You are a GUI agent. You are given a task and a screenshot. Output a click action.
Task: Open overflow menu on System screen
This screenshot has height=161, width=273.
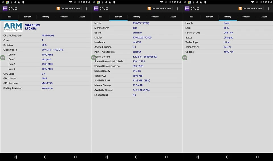point(177,8)
